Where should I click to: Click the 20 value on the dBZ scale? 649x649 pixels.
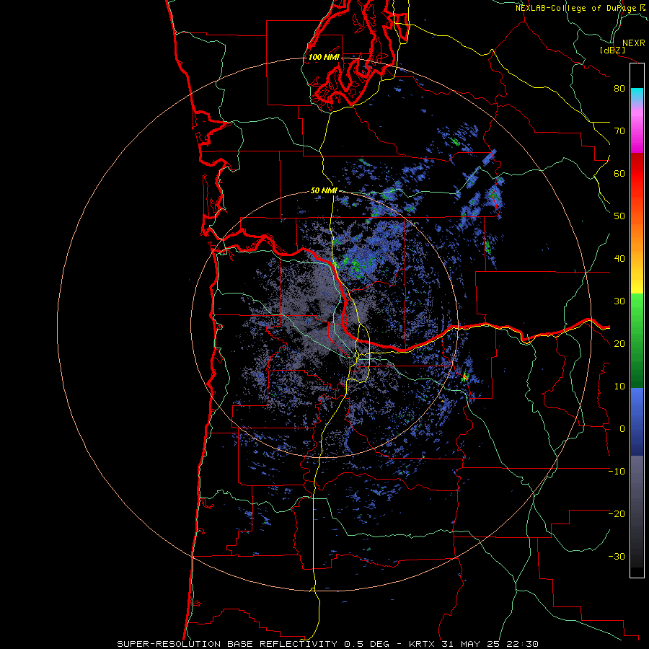pyautogui.click(x=619, y=344)
